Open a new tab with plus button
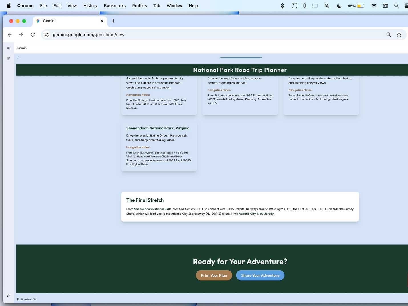The height and width of the screenshot is (306, 408). (x=113, y=21)
